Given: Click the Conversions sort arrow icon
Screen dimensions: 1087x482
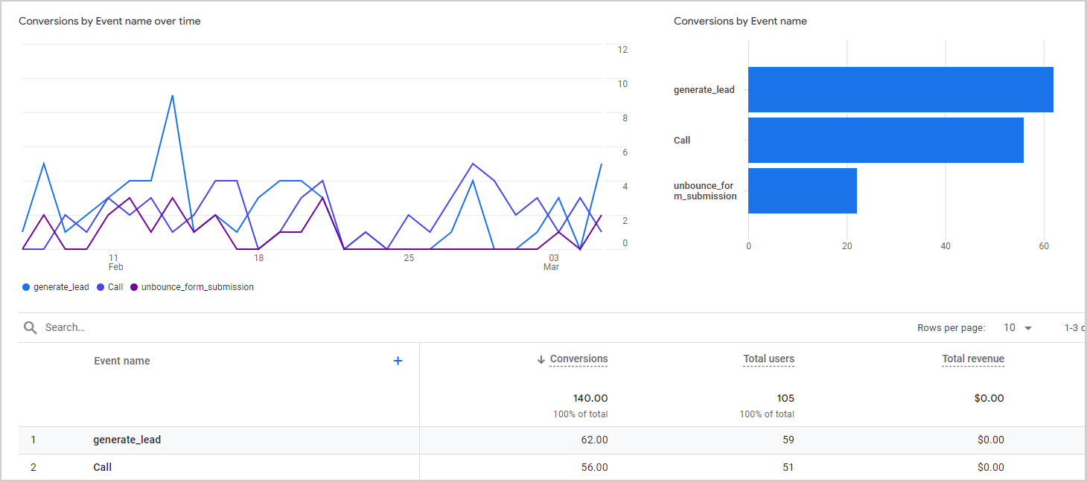Looking at the screenshot, I should pos(541,360).
